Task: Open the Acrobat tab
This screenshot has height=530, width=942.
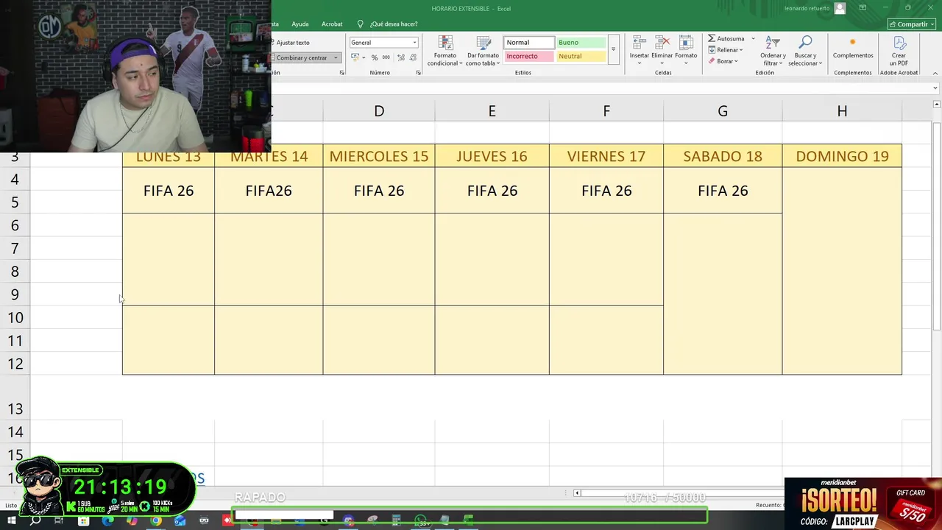Action: point(332,24)
